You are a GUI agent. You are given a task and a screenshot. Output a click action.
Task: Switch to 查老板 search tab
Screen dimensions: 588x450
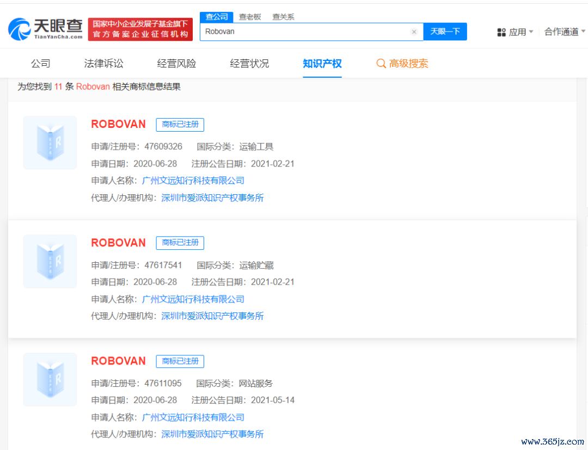[250, 17]
